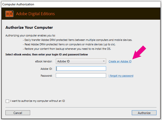162x120 pixels.
Task: Select the Adobe ID value in vendor combo box
Action: pyautogui.click(x=63, y=61)
